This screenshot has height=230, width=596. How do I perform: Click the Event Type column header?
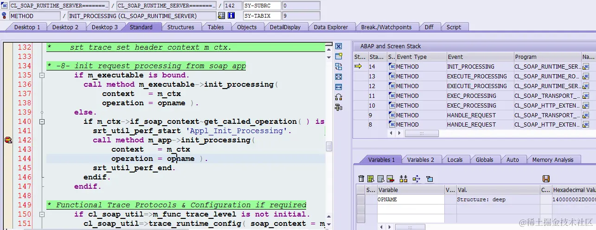pos(421,57)
